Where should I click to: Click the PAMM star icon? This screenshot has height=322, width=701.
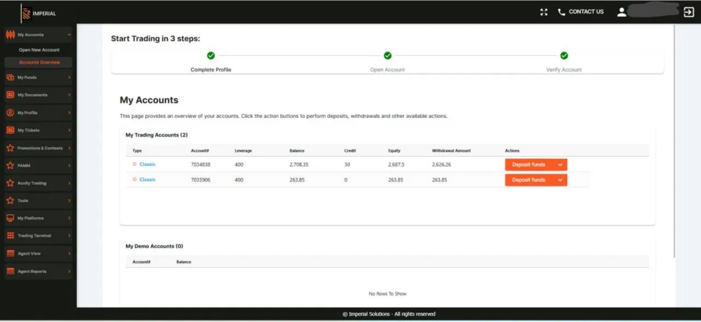(10, 165)
